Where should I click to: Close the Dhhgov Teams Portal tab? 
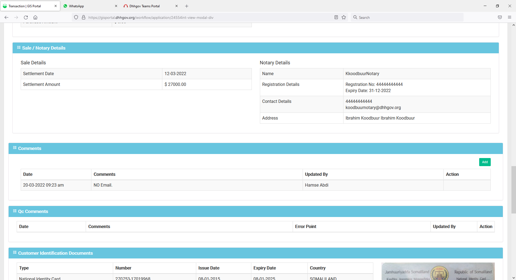tap(177, 6)
